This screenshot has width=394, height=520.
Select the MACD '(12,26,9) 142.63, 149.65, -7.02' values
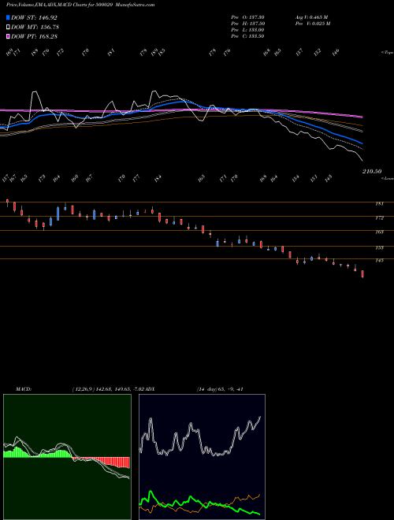pos(109,389)
